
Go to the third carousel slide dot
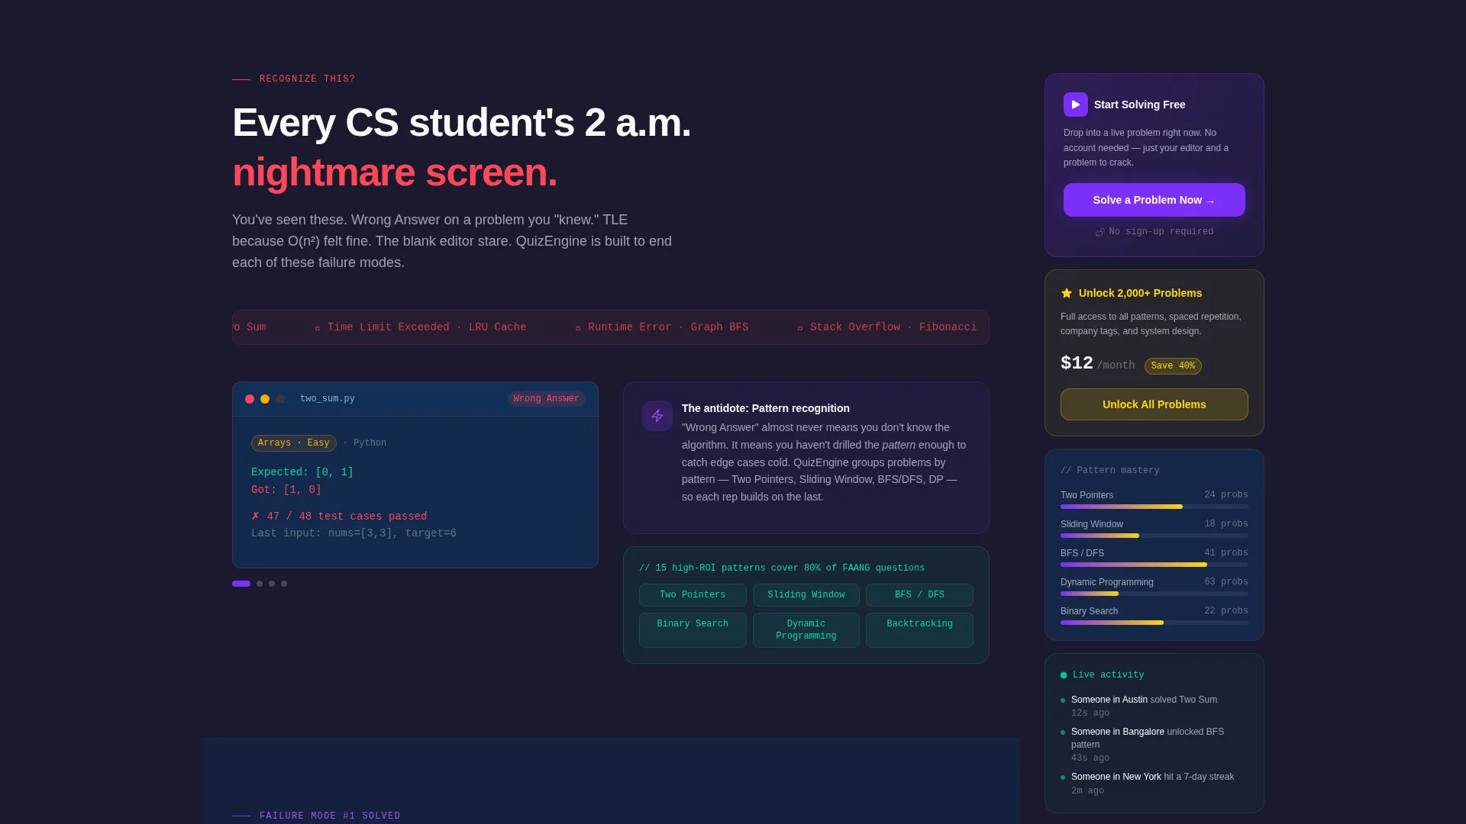coord(272,584)
